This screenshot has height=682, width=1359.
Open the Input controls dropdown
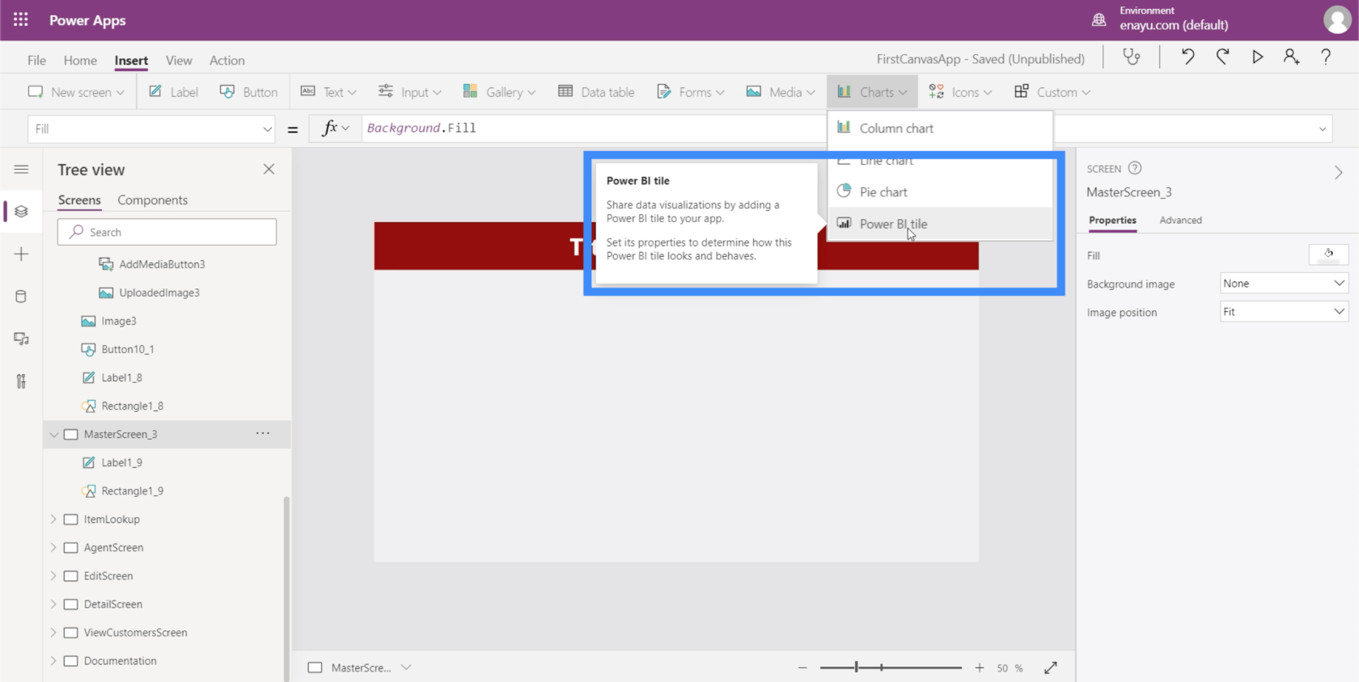click(410, 92)
